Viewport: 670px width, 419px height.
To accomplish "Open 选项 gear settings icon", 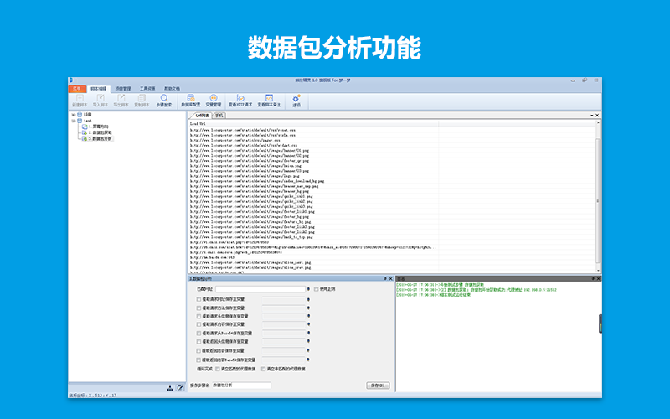I will 296,100.
